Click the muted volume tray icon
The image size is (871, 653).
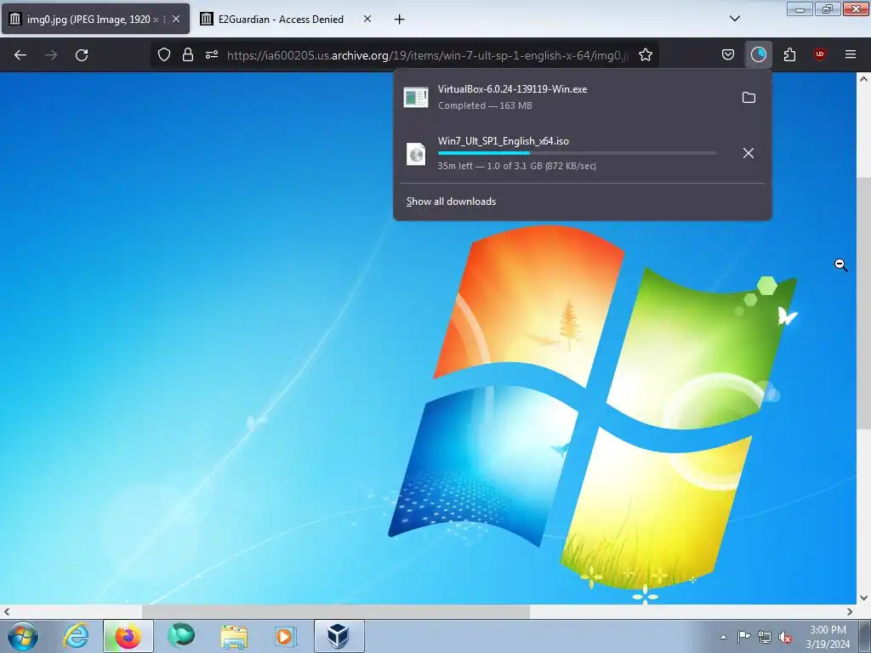click(785, 637)
